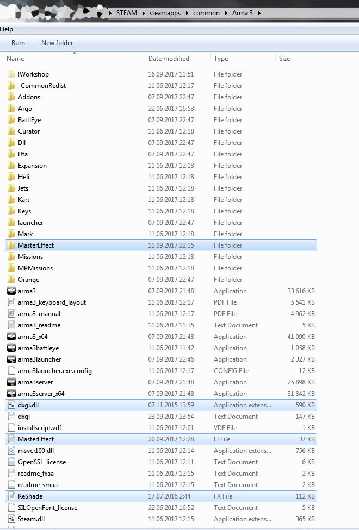Image resolution: width=359 pixels, height=530 pixels.
Task: Select the OpenSSL_license file name
Action: (x=42, y=462)
